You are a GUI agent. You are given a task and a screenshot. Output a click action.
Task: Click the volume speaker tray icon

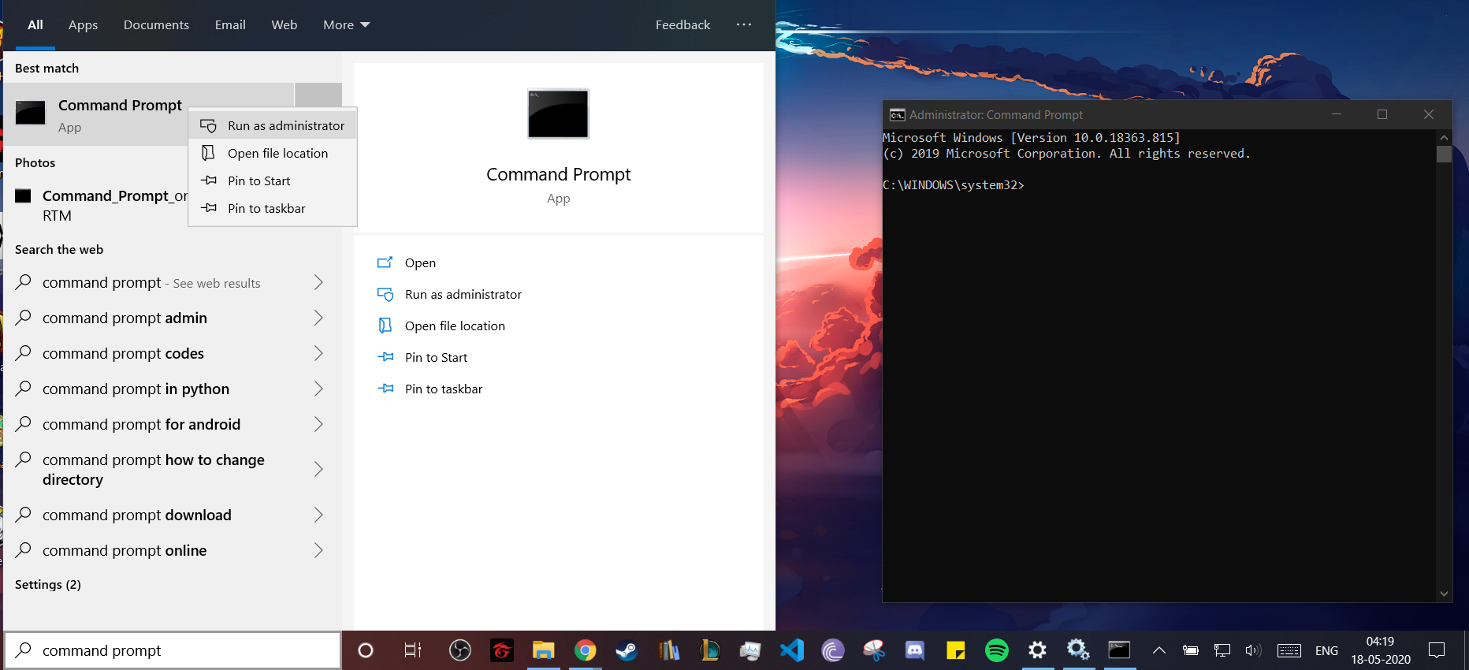pos(1252,650)
